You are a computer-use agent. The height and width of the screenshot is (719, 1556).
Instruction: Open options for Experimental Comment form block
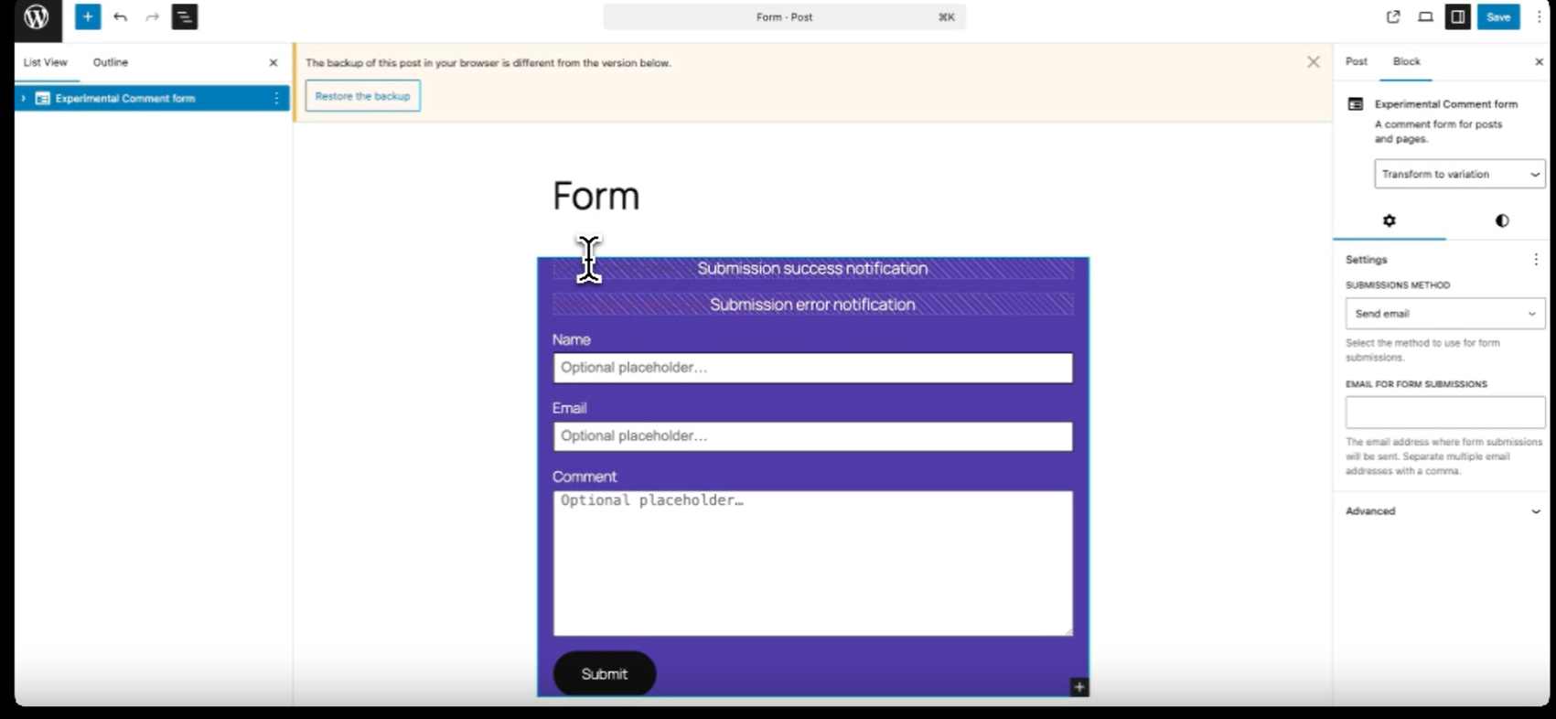[276, 98]
